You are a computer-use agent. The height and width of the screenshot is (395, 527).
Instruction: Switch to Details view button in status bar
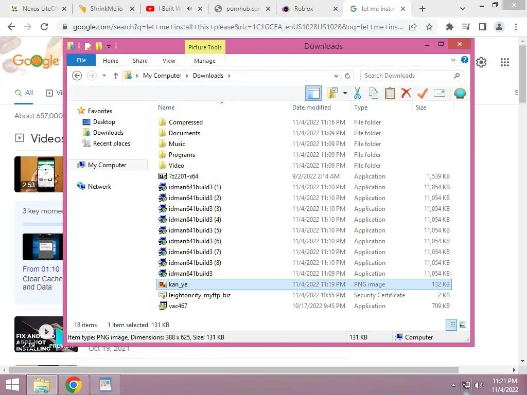click(x=451, y=325)
